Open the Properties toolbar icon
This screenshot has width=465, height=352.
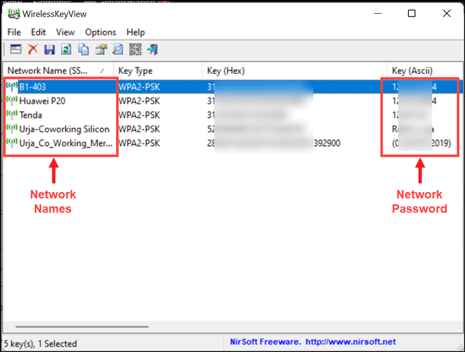(101, 49)
